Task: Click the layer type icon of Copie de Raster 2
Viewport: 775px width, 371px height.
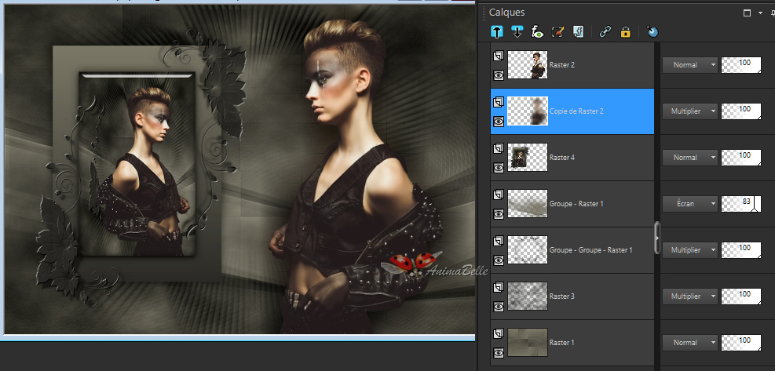Action: (498, 102)
